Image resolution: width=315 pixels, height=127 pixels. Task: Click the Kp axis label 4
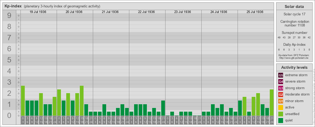(9, 71)
